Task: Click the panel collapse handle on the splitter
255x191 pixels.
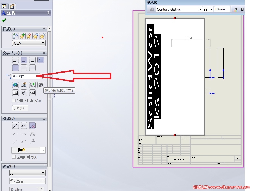Action: 54,96
